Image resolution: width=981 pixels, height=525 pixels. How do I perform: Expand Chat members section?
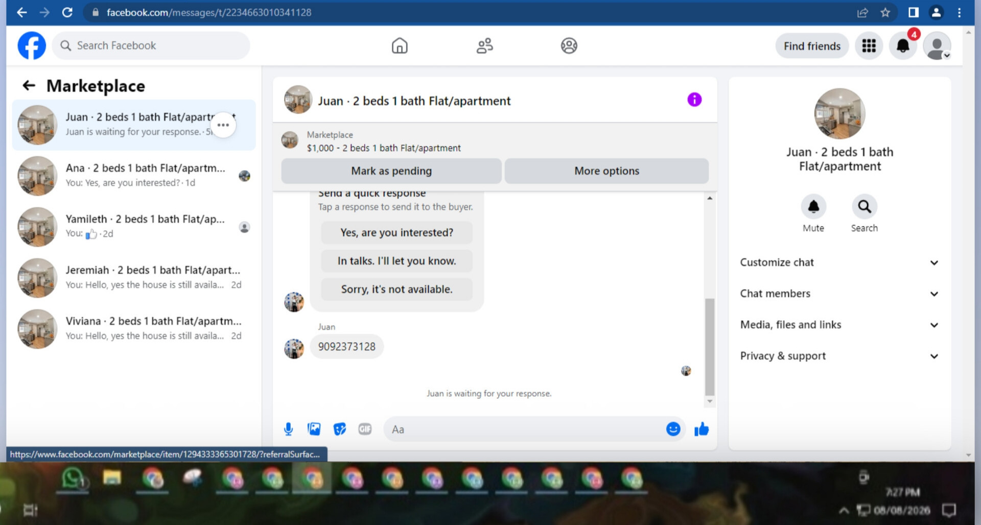pos(839,294)
